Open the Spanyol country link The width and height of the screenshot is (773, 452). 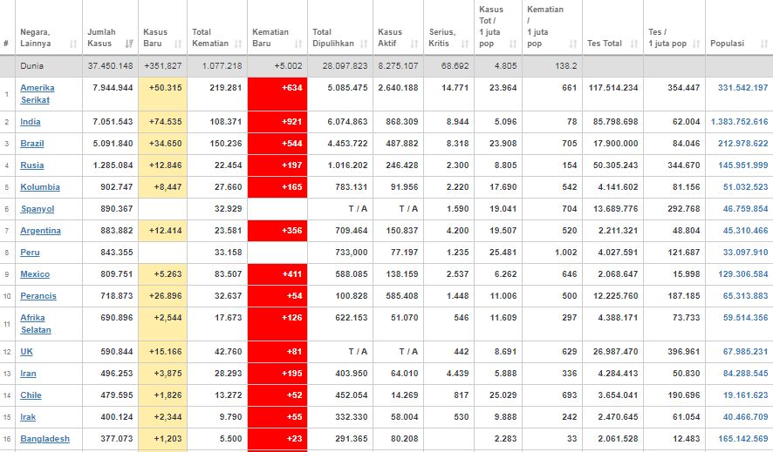click(38, 208)
